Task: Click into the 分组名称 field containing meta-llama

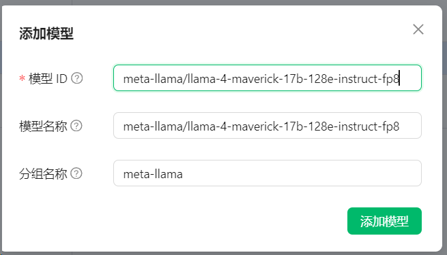Action: (268, 173)
